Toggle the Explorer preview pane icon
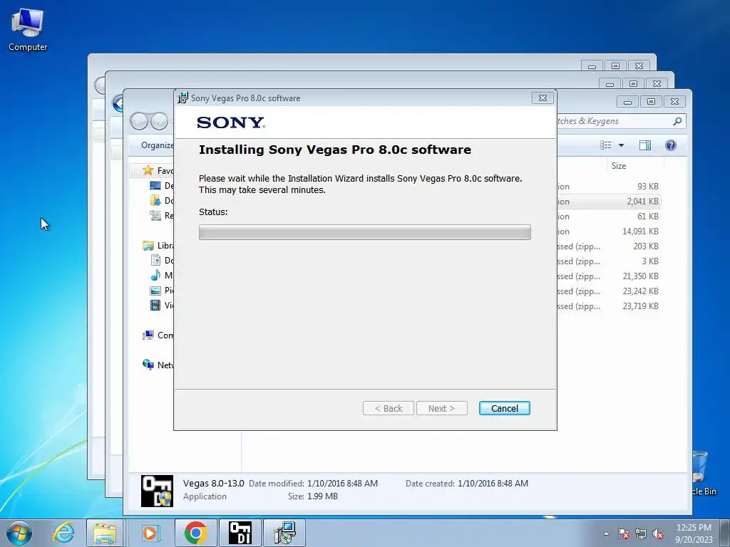 click(644, 145)
